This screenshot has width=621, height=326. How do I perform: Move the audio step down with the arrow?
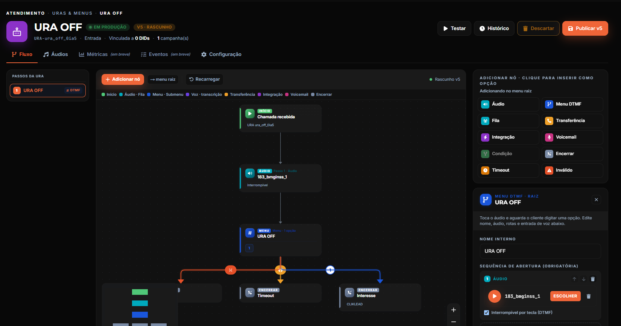[584, 279]
